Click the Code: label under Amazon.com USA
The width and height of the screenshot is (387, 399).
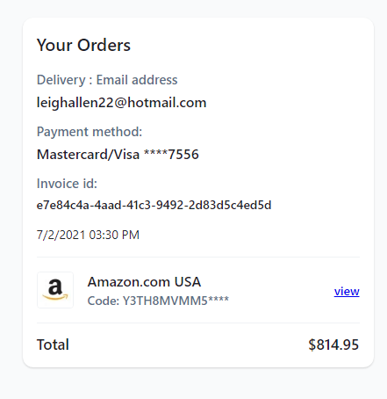click(x=104, y=301)
